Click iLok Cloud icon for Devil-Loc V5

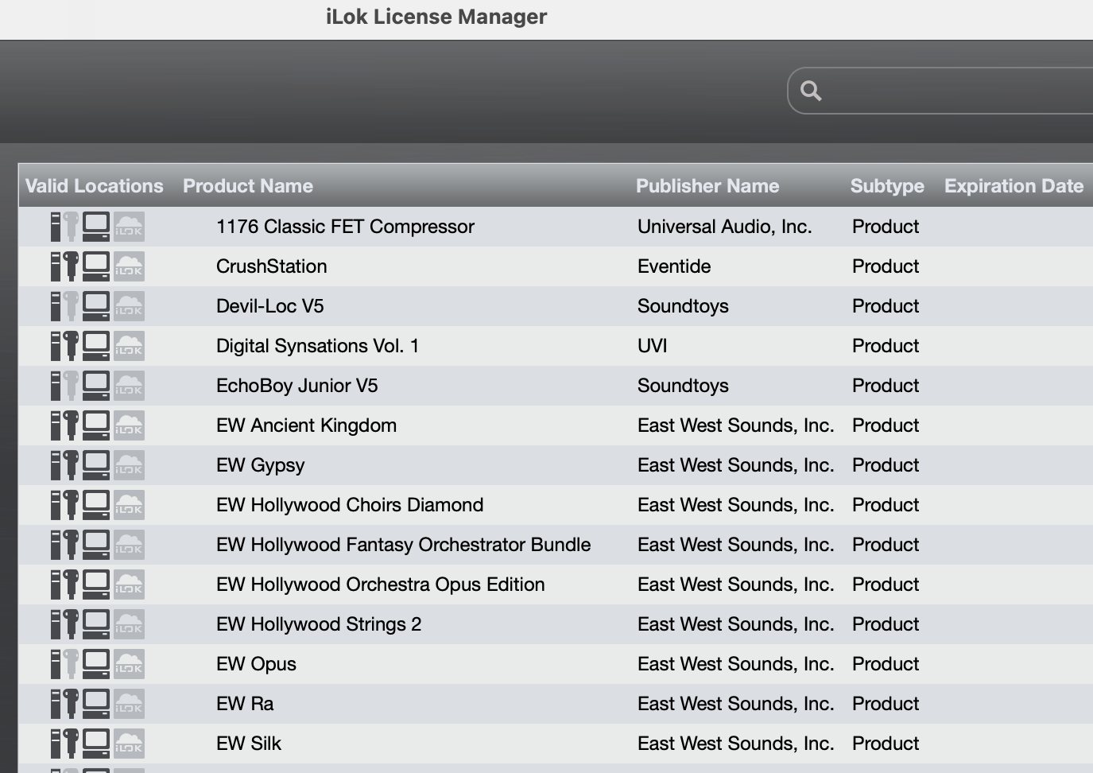[x=129, y=306]
